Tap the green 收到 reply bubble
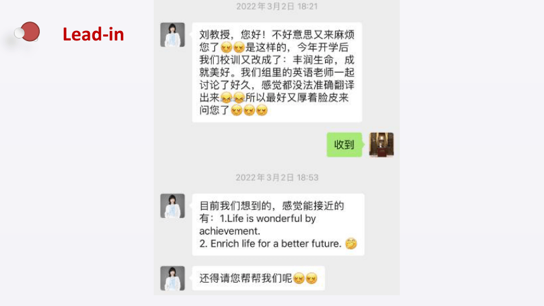The image size is (544, 306). click(x=344, y=145)
